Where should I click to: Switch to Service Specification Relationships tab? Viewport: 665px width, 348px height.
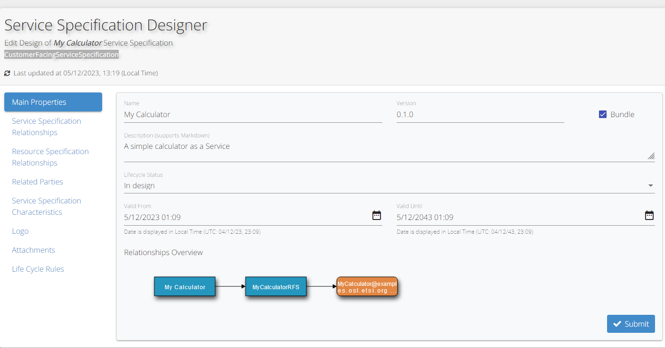point(47,127)
